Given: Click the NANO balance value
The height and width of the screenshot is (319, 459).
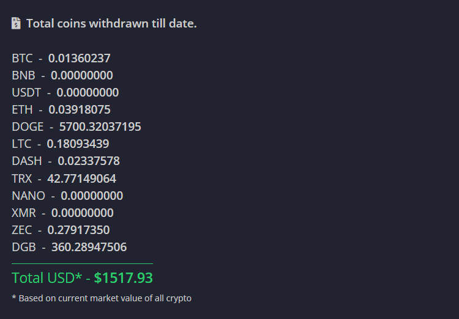Looking at the screenshot, I should coord(92,196).
